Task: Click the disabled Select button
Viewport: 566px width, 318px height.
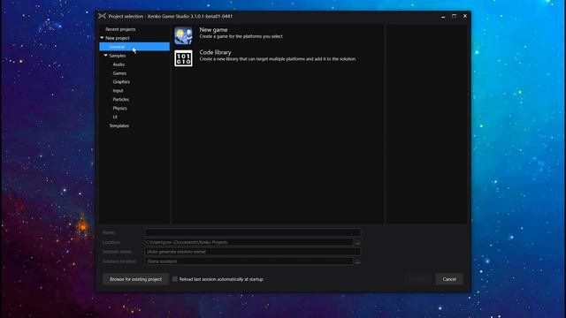Action: 418,279
